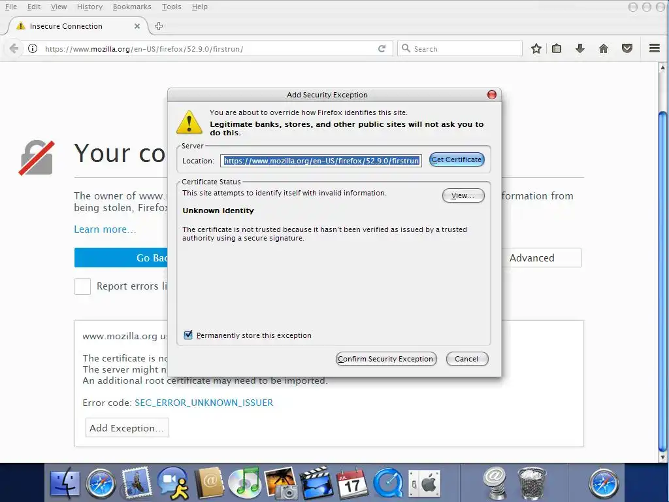This screenshot has height=502, width=669.
Task: Show bookmarks list icon
Action: (x=557, y=48)
